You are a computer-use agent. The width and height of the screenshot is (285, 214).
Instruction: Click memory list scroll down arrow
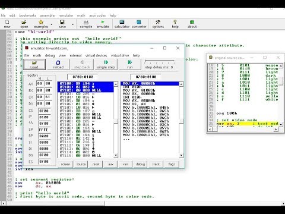(x=116, y=156)
